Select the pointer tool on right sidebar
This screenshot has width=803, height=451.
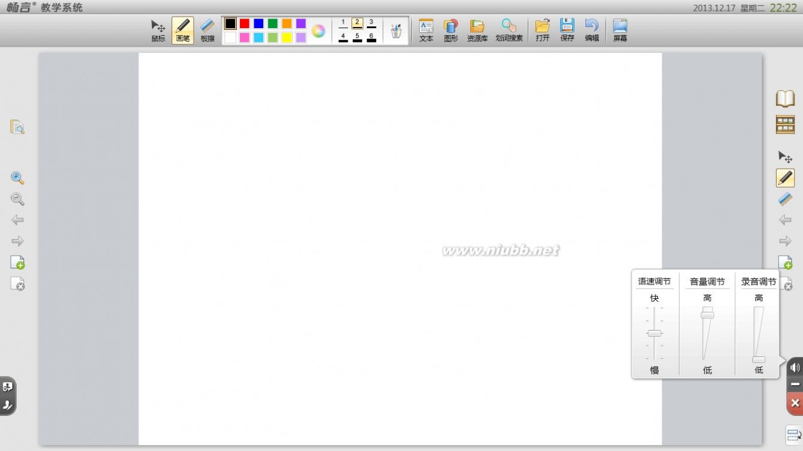click(x=785, y=157)
